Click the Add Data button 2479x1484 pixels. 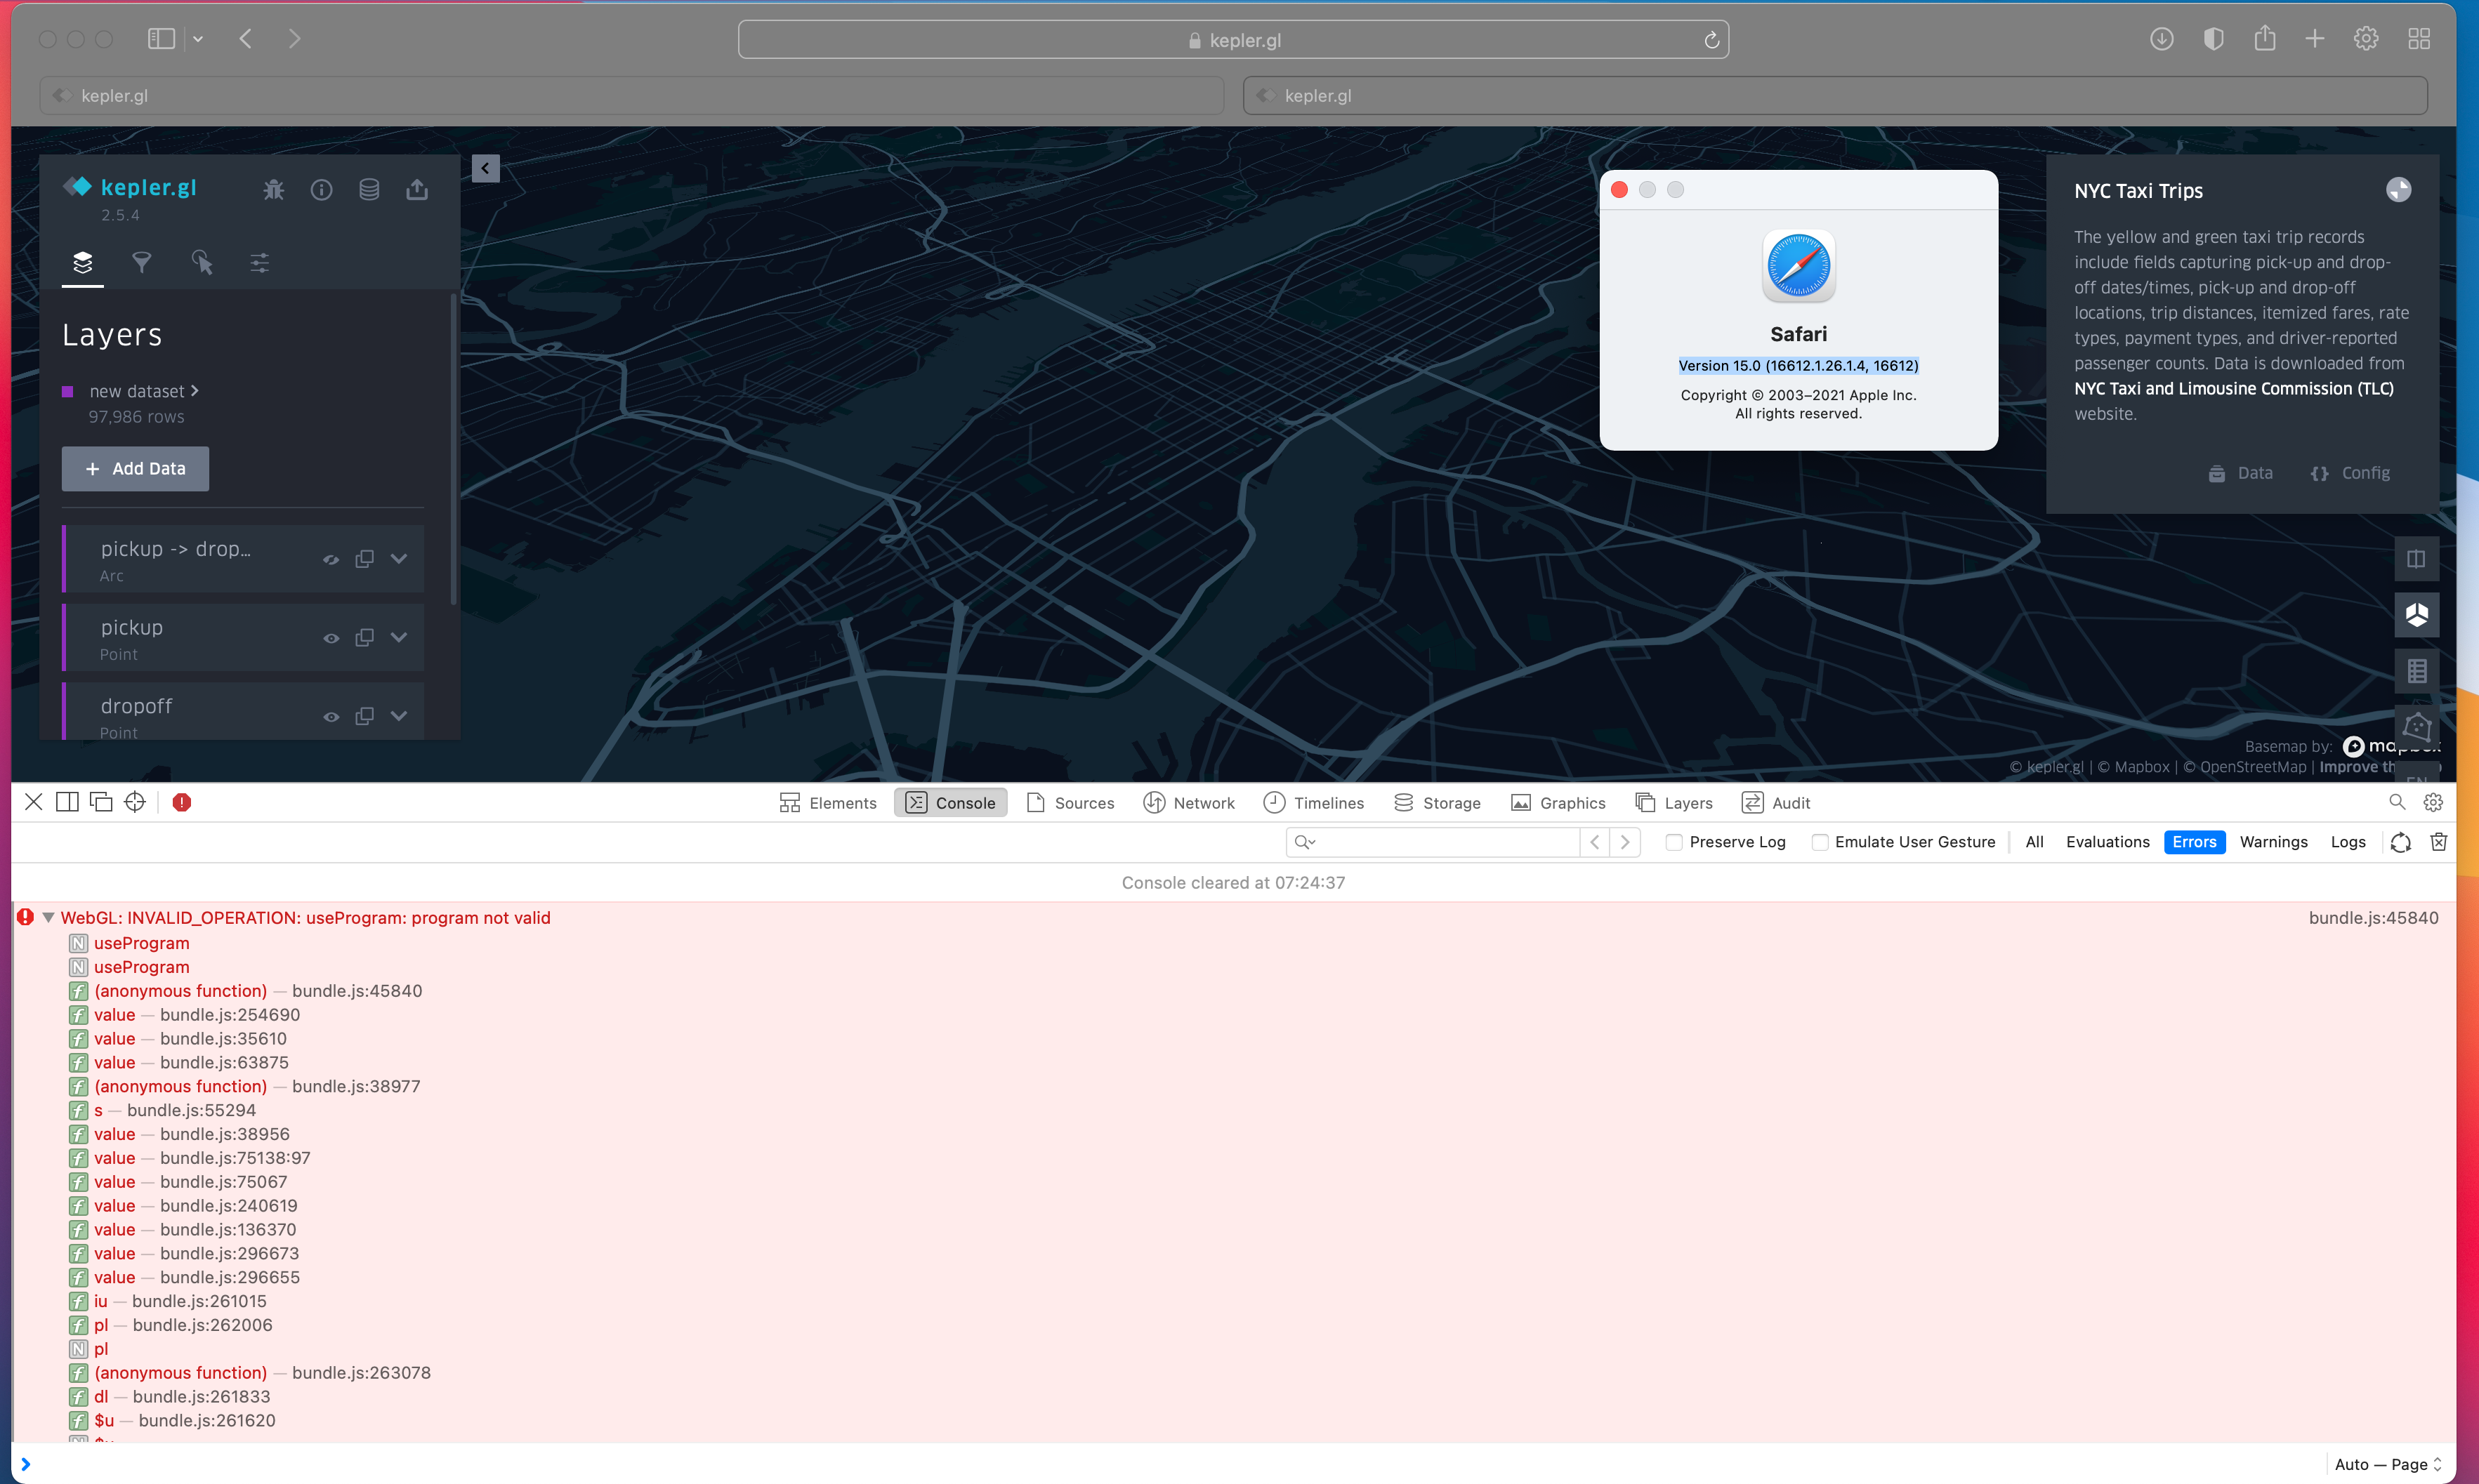tap(135, 468)
